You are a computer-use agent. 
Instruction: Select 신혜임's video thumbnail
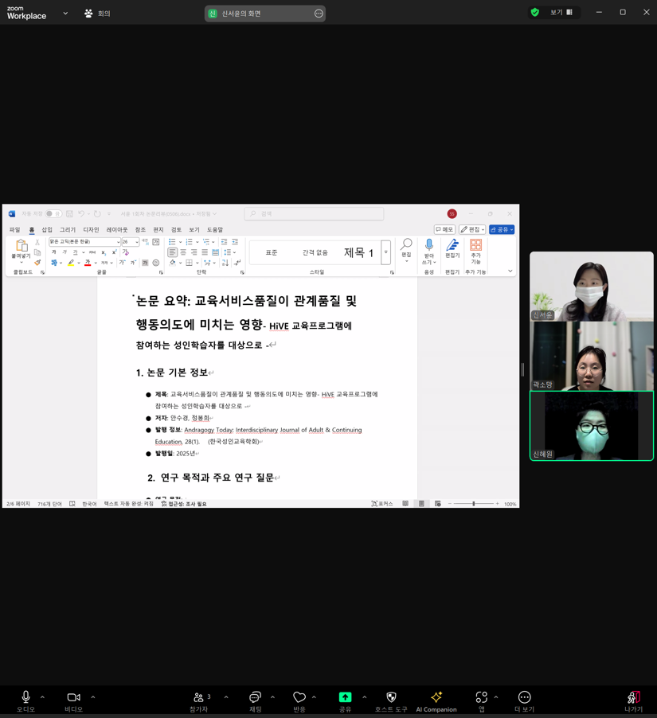(591, 425)
